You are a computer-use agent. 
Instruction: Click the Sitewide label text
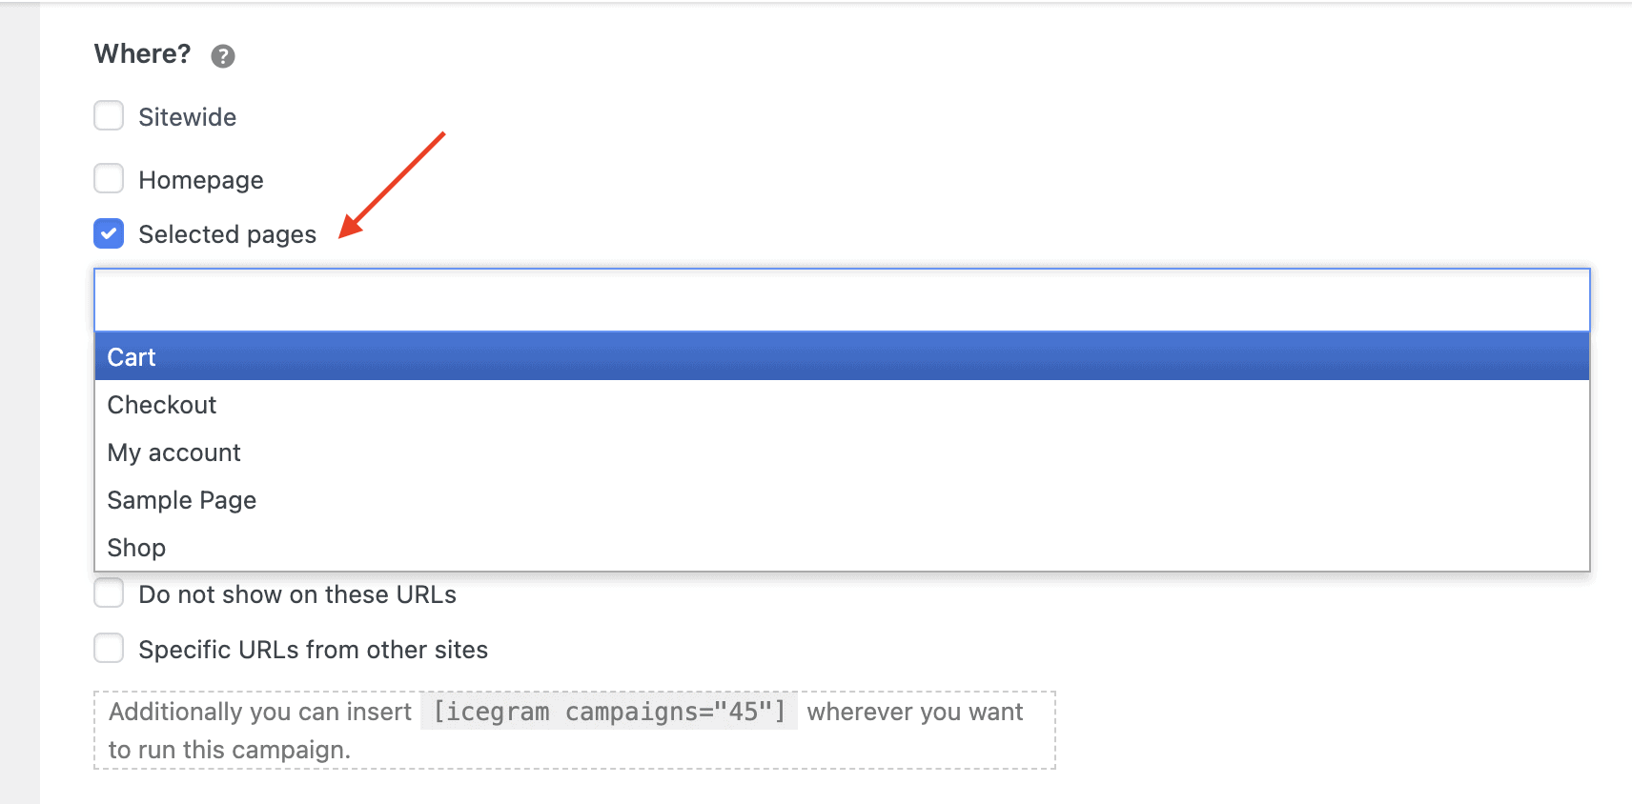[187, 117]
